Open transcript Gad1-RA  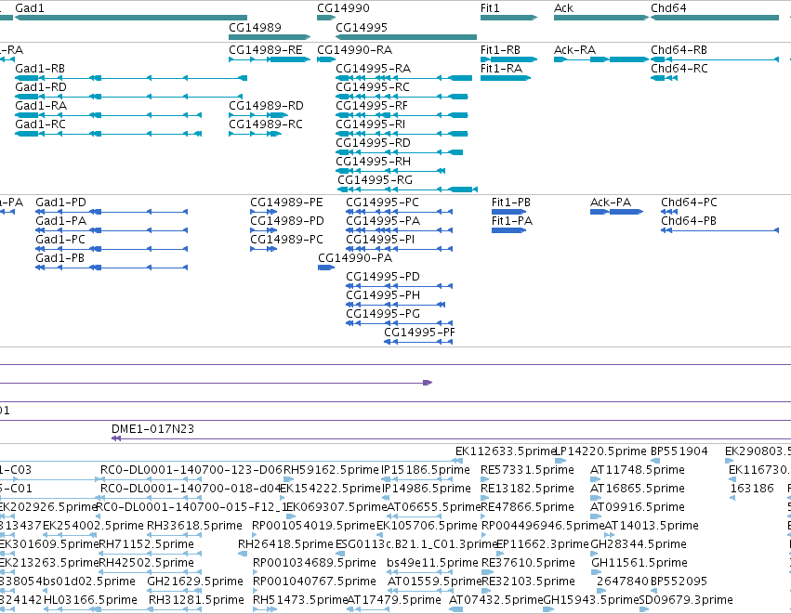(x=41, y=106)
